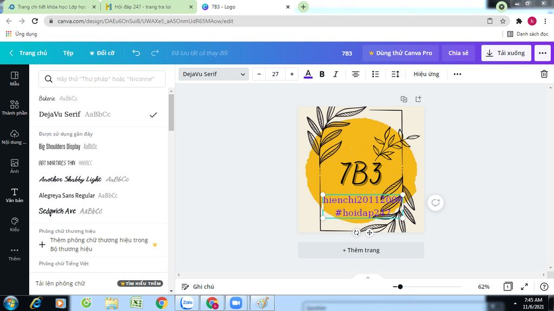Click + Thêm trang button
554x311 pixels.
[361, 251]
